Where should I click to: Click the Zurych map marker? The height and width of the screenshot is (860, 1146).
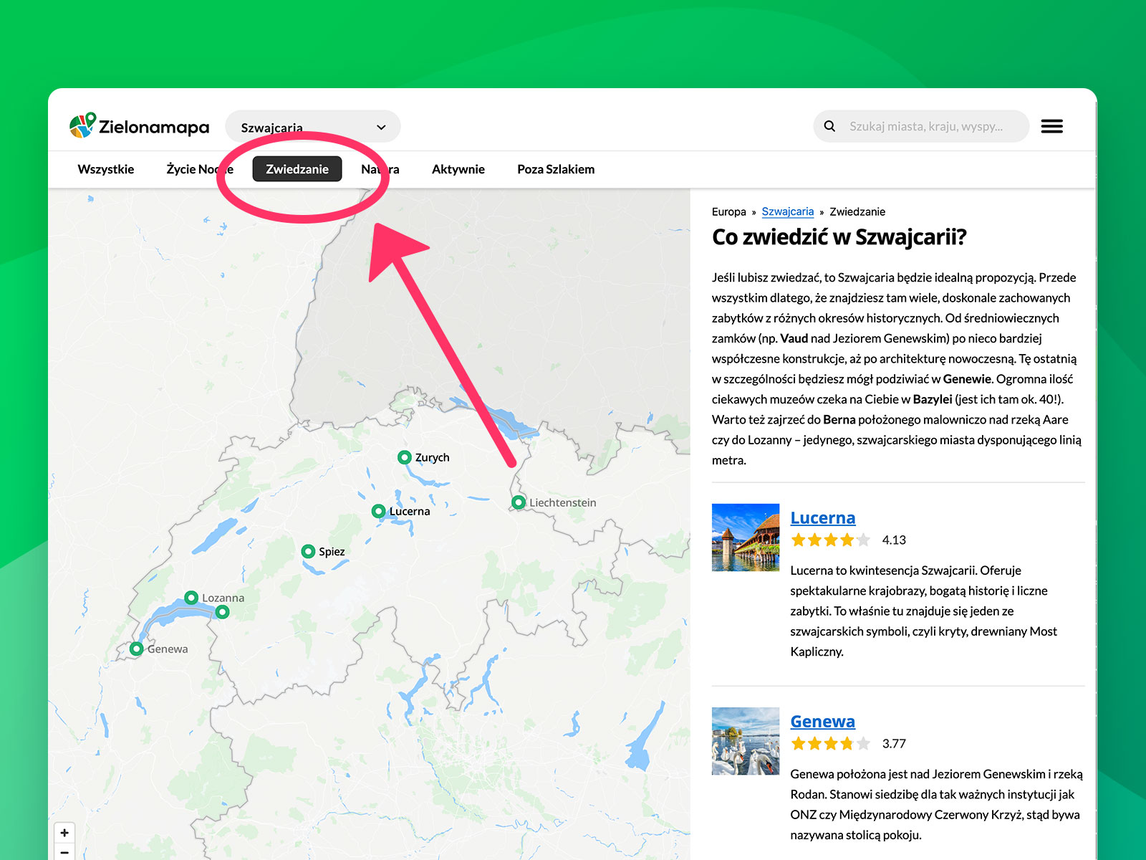(404, 457)
